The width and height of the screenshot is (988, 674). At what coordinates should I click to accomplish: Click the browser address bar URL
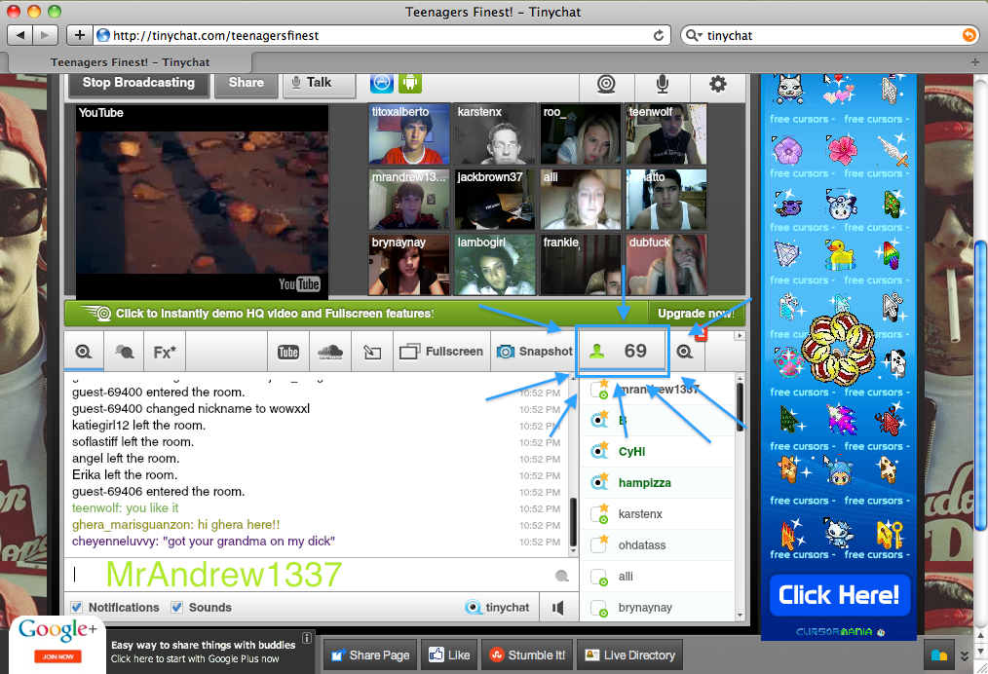click(216, 36)
